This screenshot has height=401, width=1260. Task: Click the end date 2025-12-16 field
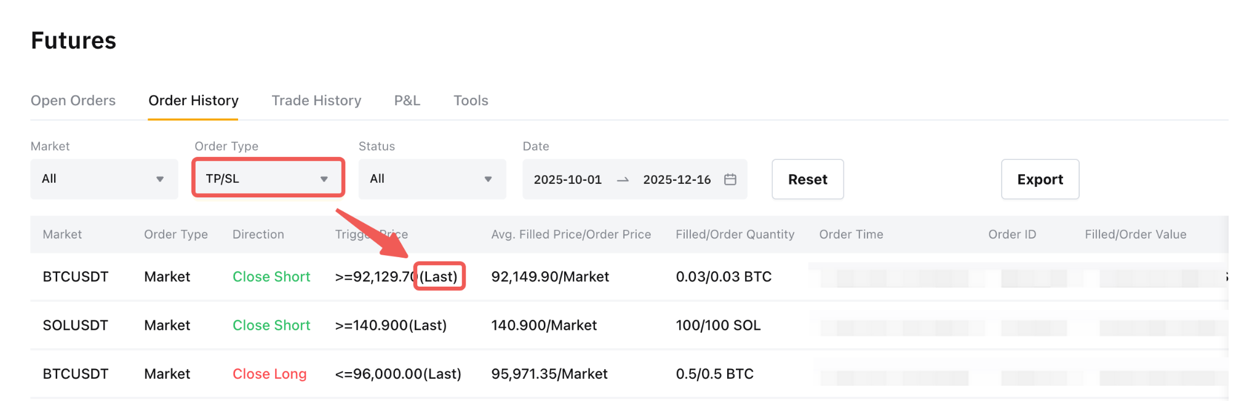tap(677, 180)
